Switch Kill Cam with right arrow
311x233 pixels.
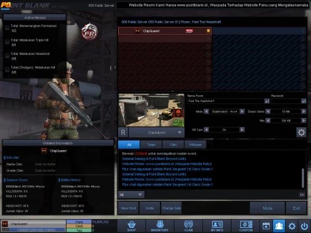point(242,129)
